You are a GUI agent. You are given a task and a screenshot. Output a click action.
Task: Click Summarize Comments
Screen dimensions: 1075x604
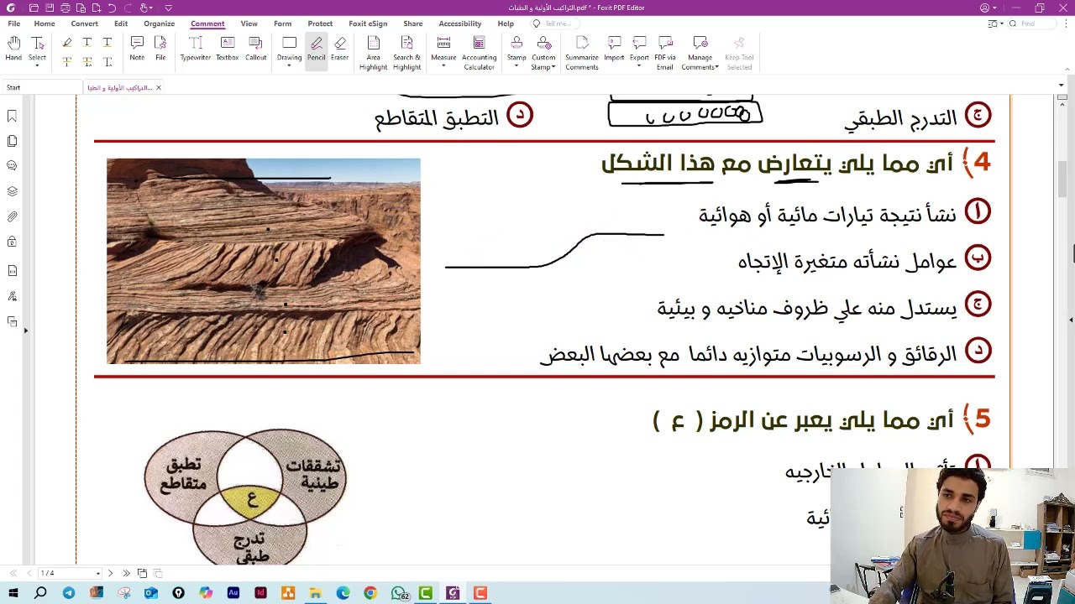coord(581,52)
